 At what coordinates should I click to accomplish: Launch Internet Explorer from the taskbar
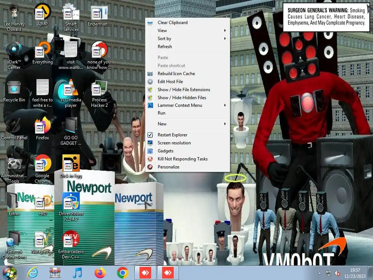32,273
